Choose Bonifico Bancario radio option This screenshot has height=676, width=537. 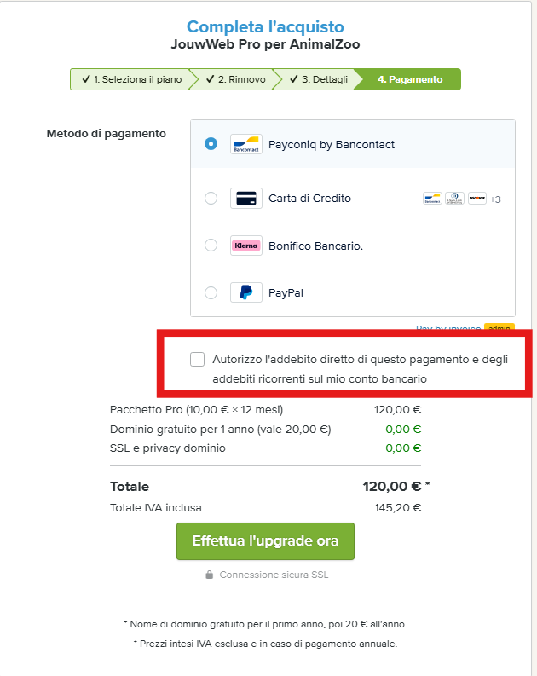click(x=211, y=246)
